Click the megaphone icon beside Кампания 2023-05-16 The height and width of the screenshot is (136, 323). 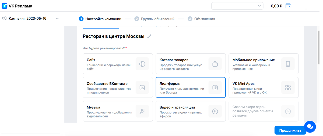(4, 19)
